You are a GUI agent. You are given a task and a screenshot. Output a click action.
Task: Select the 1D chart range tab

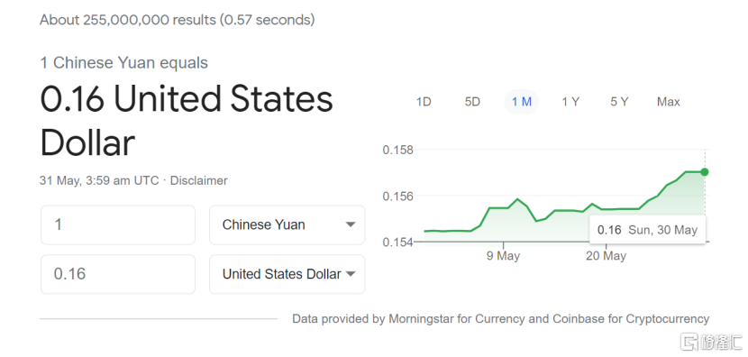point(424,102)
